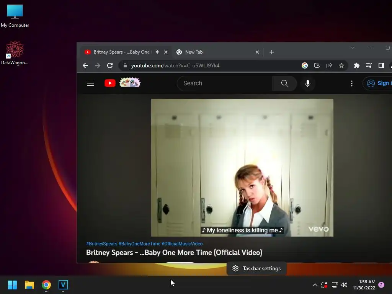Open YouTube hamburger guide menu
The height and width of the screenshot is (294, 392).
pos(91,83)
